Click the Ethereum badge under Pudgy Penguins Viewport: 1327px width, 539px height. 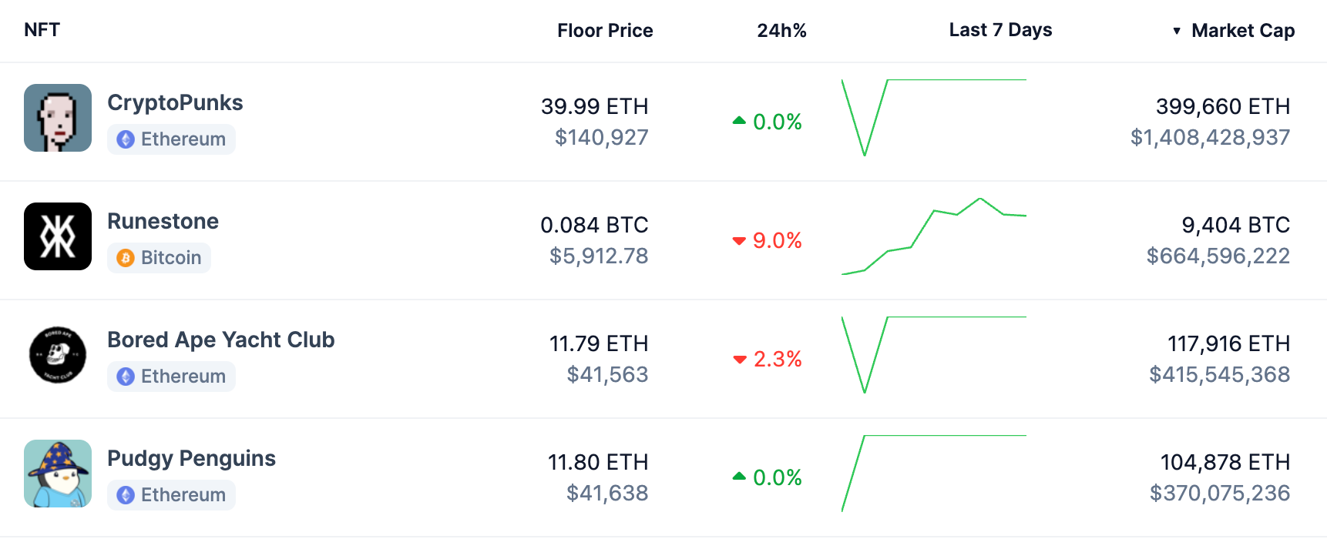pos(171,495)
